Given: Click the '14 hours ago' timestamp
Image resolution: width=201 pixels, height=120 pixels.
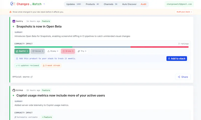Looking at the screenshot, I should (33, 21).
